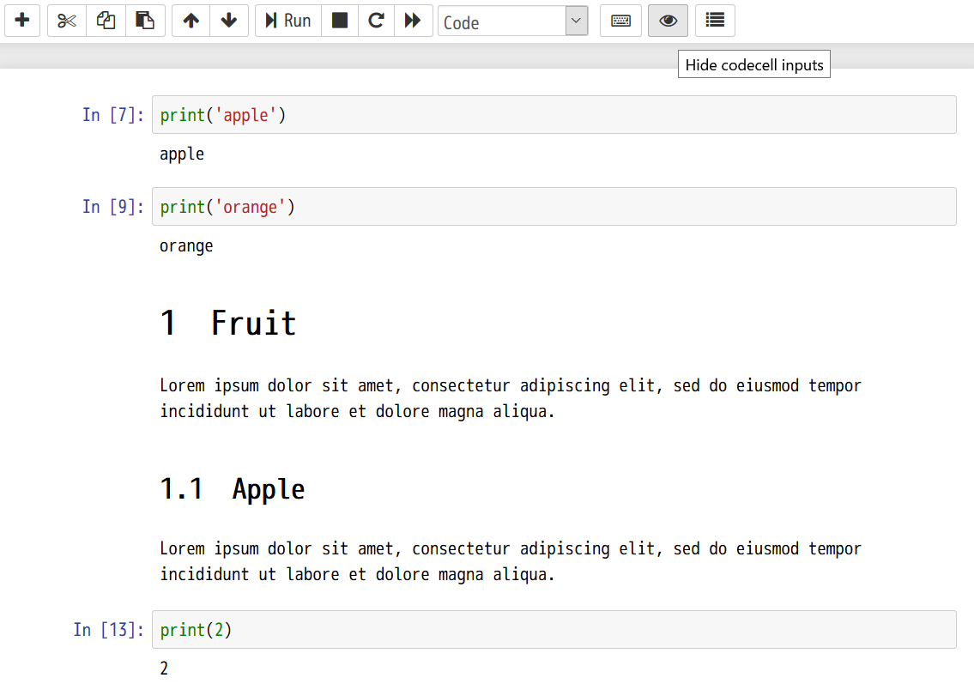Toggle hide codecell inputs eye button
The height and width of the screenshot is (696, 974).
click(668, 21)
